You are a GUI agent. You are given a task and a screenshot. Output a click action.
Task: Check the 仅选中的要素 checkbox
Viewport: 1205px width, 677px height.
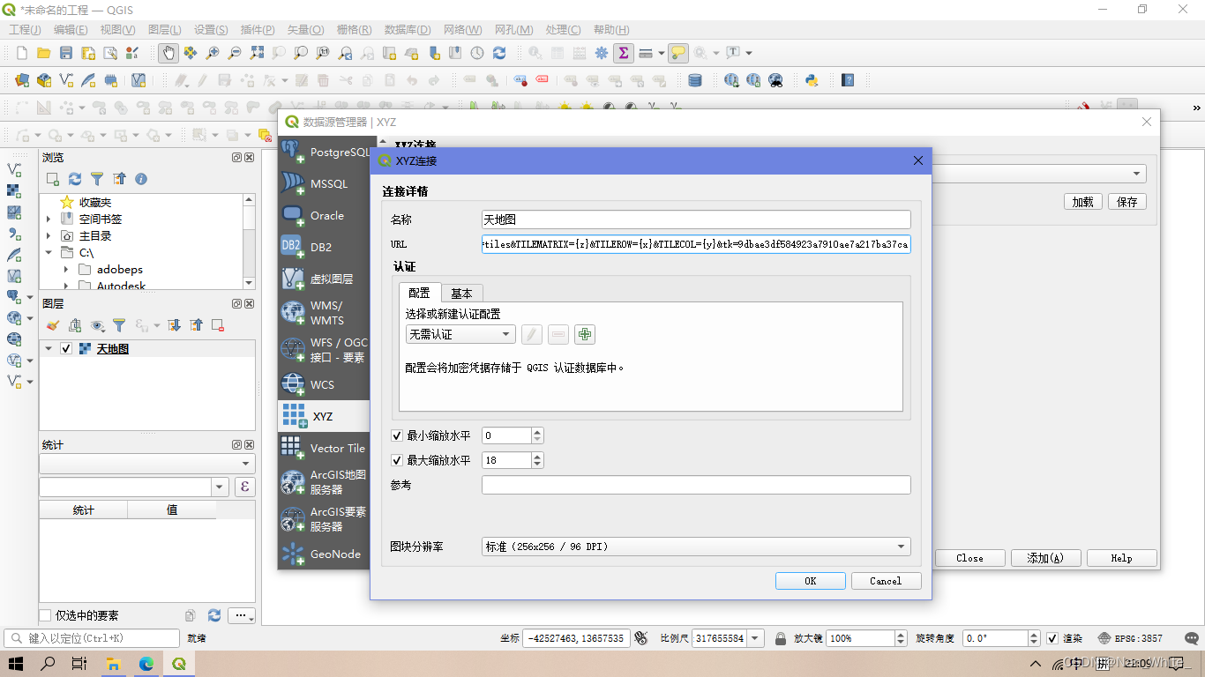click(x=46, y=615)
